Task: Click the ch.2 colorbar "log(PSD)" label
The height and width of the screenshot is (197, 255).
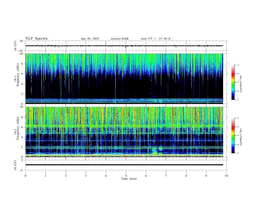Action: [x=241, y=137]
